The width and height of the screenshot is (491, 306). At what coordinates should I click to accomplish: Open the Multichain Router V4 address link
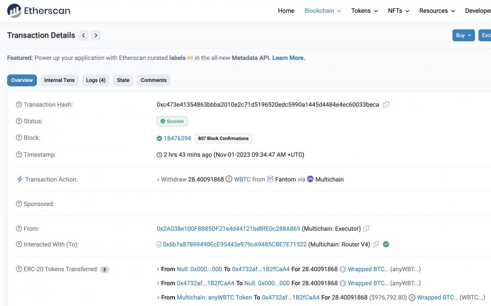click(235, 244)
